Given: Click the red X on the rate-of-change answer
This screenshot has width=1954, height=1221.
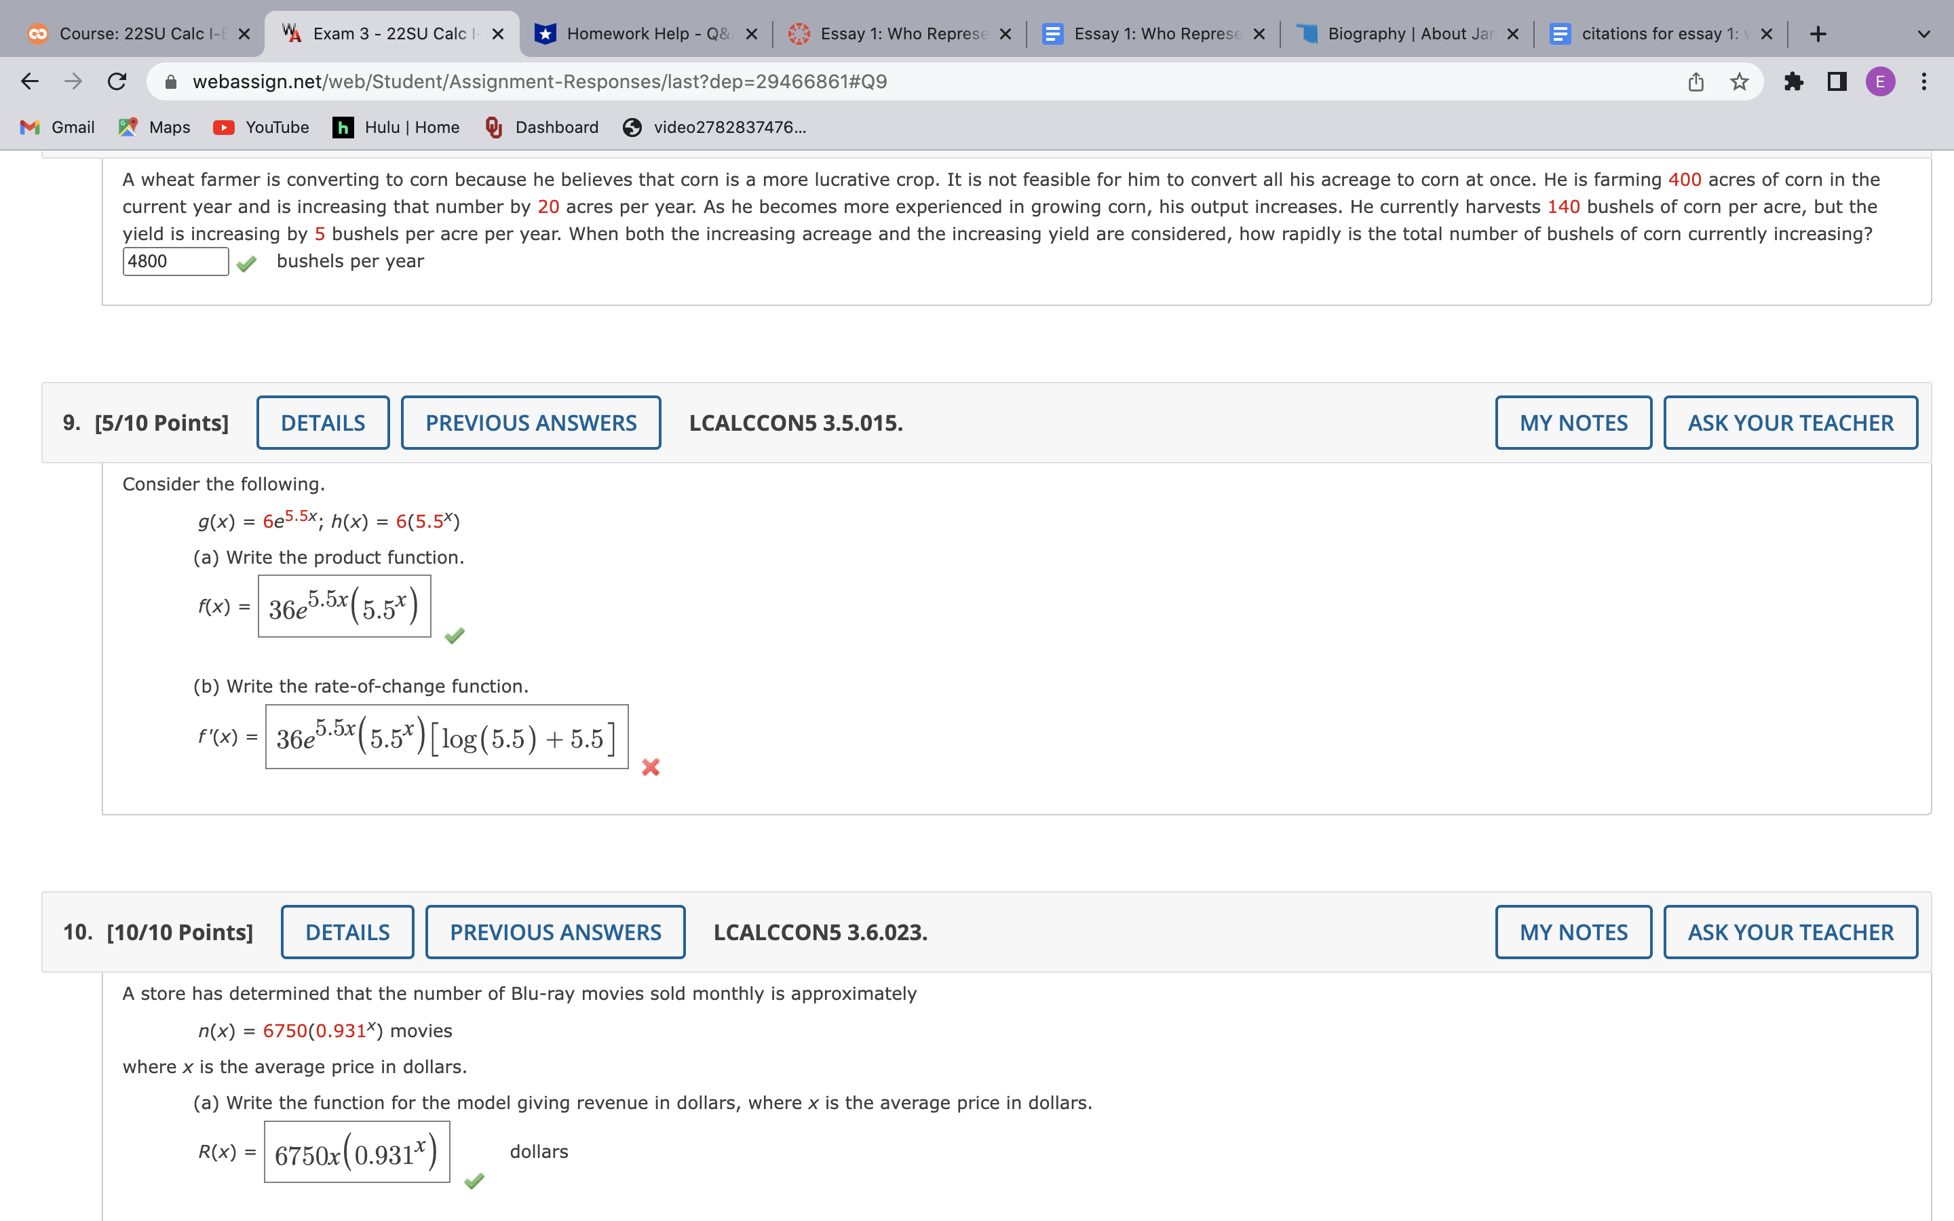Looking at the screenshot, I should [x=651, y=768].
